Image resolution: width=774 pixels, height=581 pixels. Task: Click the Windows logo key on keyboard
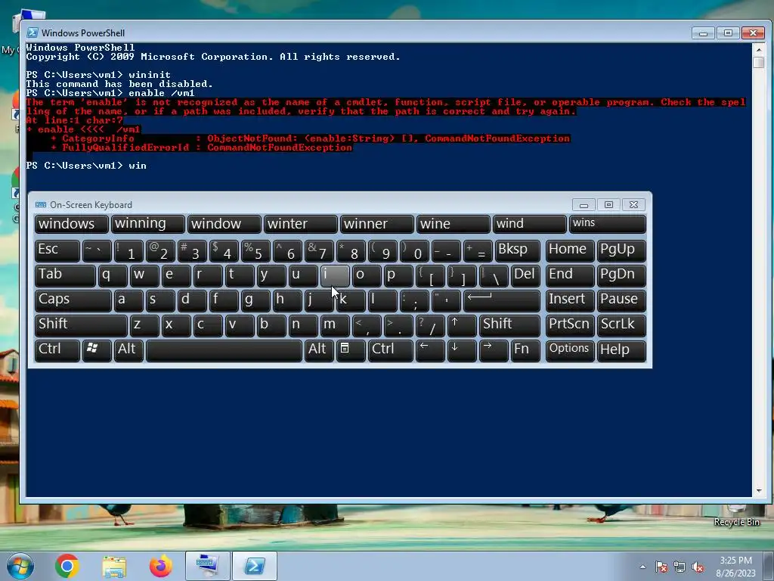point(96,350)
